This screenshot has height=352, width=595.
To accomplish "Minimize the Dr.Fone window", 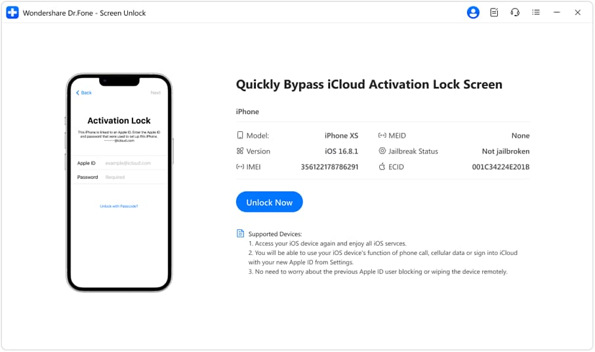I will 556,12.
